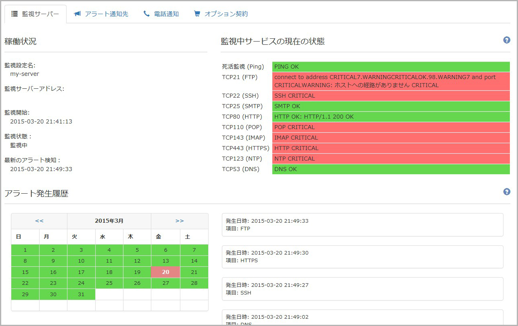The width and height of the screenshot is (518, 326).
Task: Click the HTTP OK: HTTP/1.1 200 OK status
Action: 391,117
